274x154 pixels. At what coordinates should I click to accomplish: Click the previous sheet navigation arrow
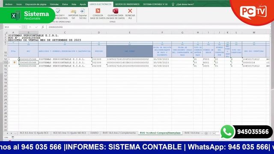8,133
